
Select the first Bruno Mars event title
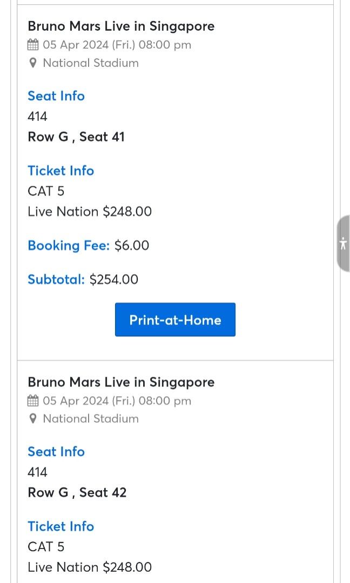(x=121, y=26)
